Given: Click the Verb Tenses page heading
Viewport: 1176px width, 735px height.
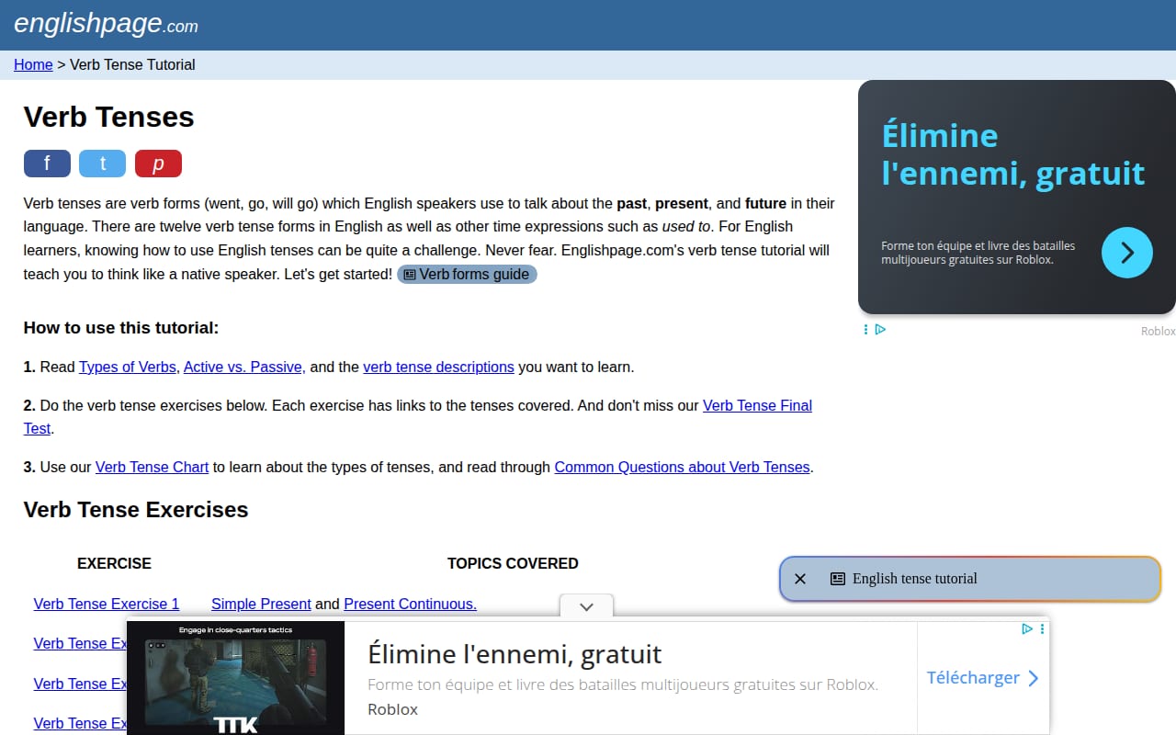Looking at the screenshot, I should click(109, 117).
